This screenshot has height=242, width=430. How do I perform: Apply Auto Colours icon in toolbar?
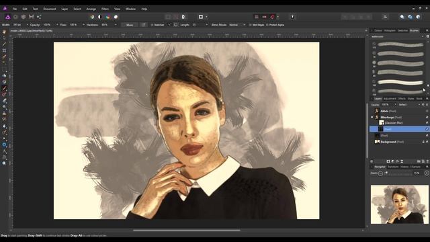(x=107, y=17)
